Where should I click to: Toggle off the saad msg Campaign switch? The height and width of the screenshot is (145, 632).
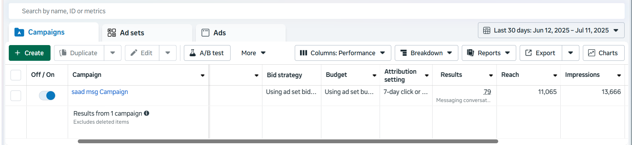(47, 95)
